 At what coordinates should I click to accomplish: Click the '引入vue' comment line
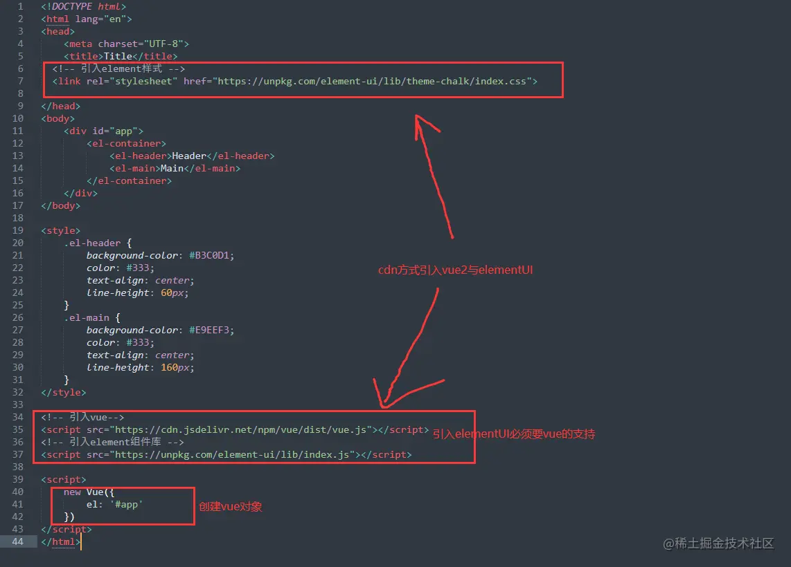pos(82,417)
